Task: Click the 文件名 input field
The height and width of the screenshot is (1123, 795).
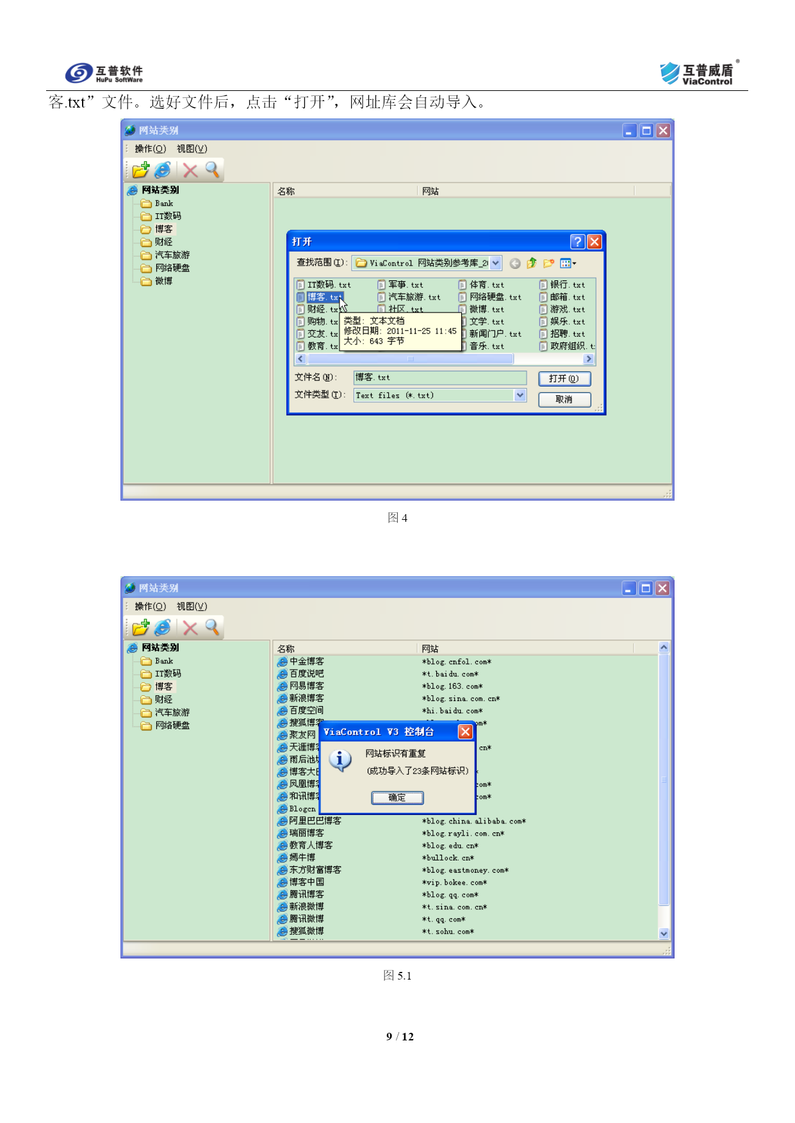Action: tap(440, 378)
